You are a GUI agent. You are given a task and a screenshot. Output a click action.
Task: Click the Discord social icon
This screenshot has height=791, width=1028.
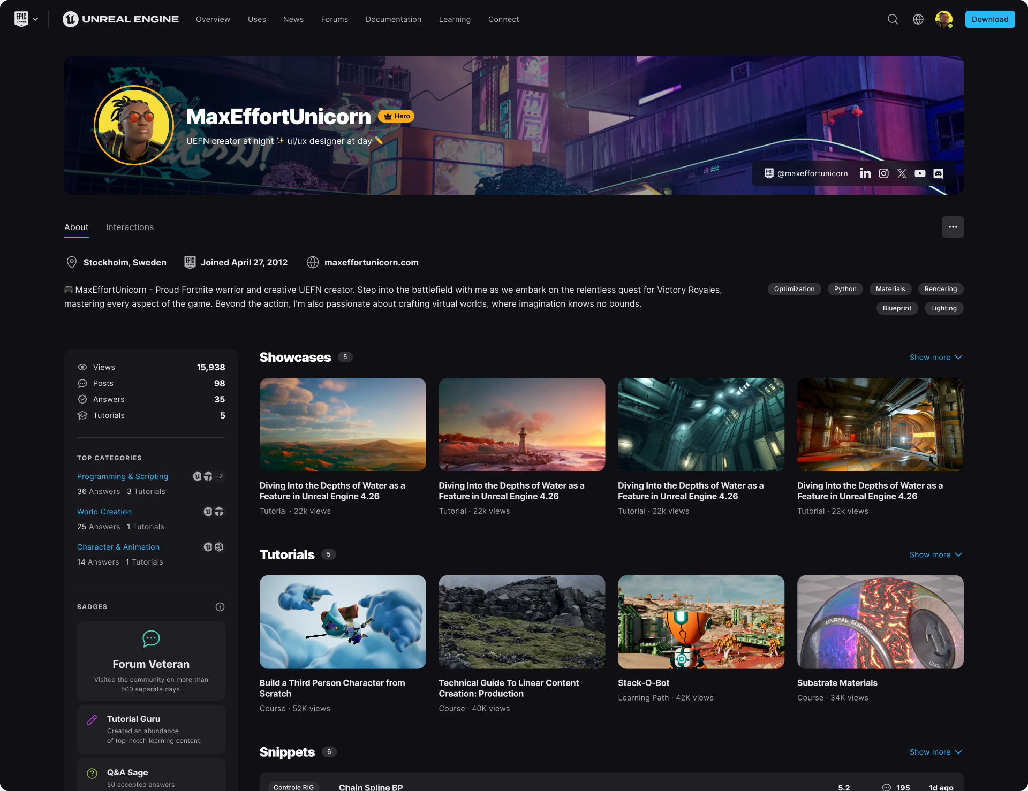pyautogui.click(x=938, y=173)
